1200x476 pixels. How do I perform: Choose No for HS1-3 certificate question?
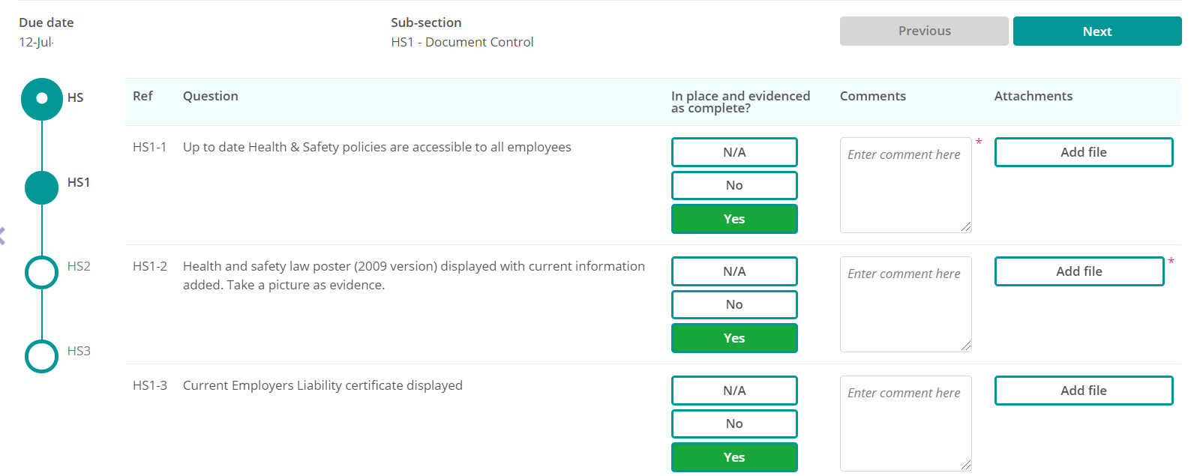tap(734, 424)
